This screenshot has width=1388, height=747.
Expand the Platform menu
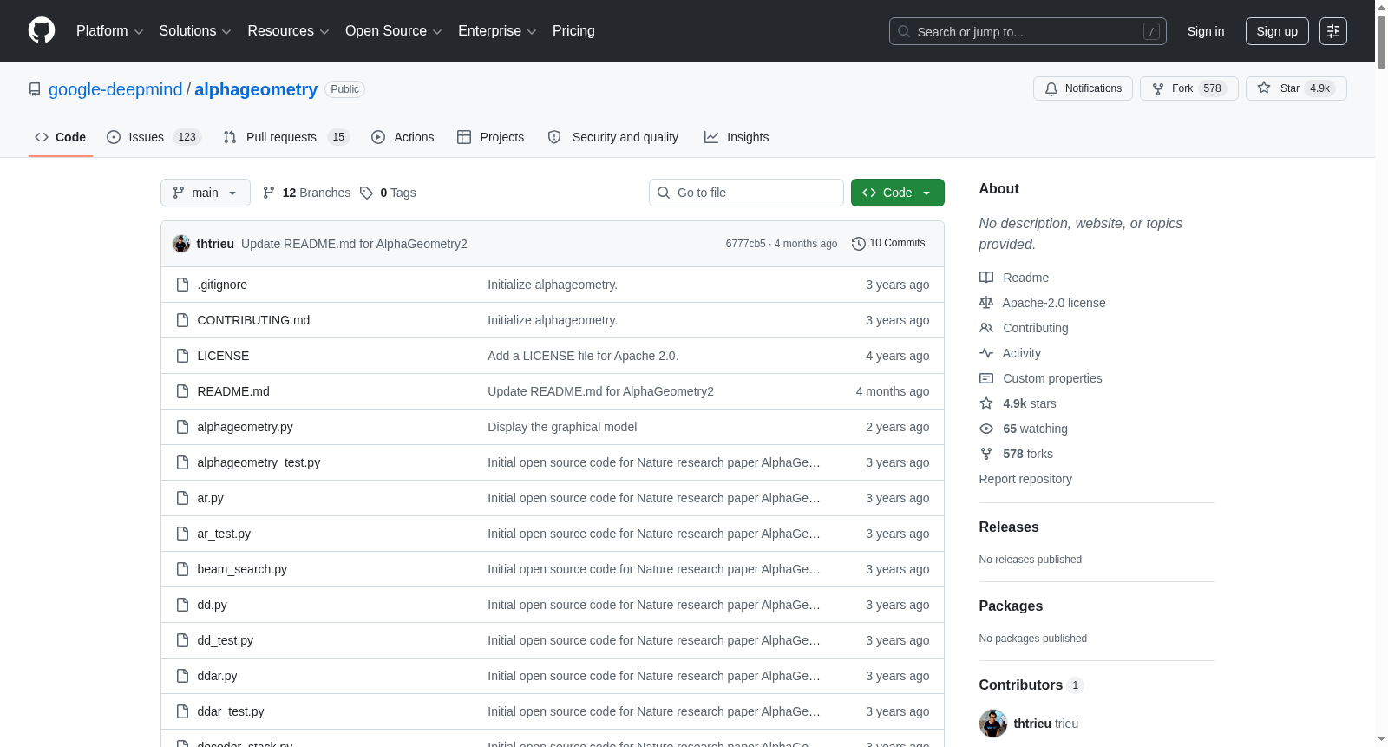pyautogui.click(x=109, y=31)
